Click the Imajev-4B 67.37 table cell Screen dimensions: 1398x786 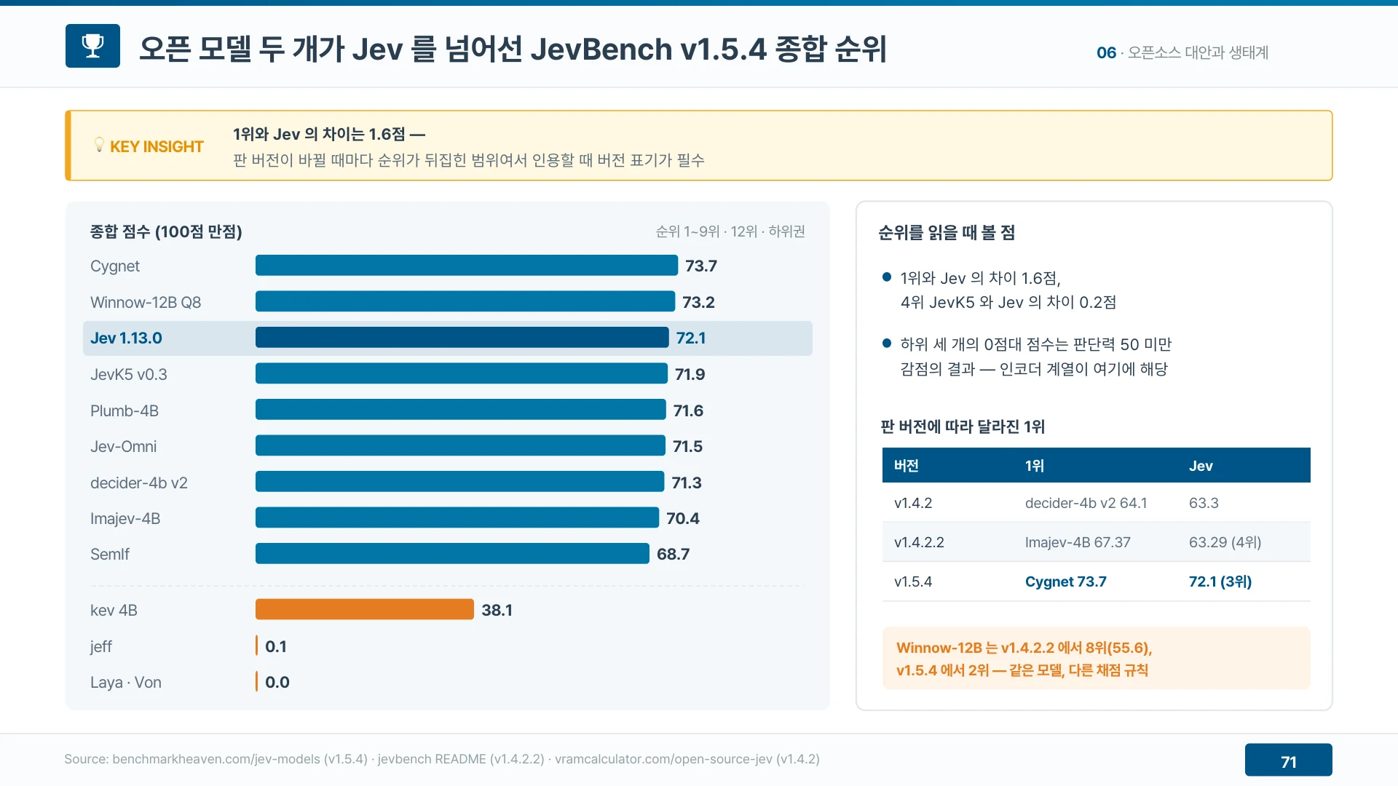1078,542
